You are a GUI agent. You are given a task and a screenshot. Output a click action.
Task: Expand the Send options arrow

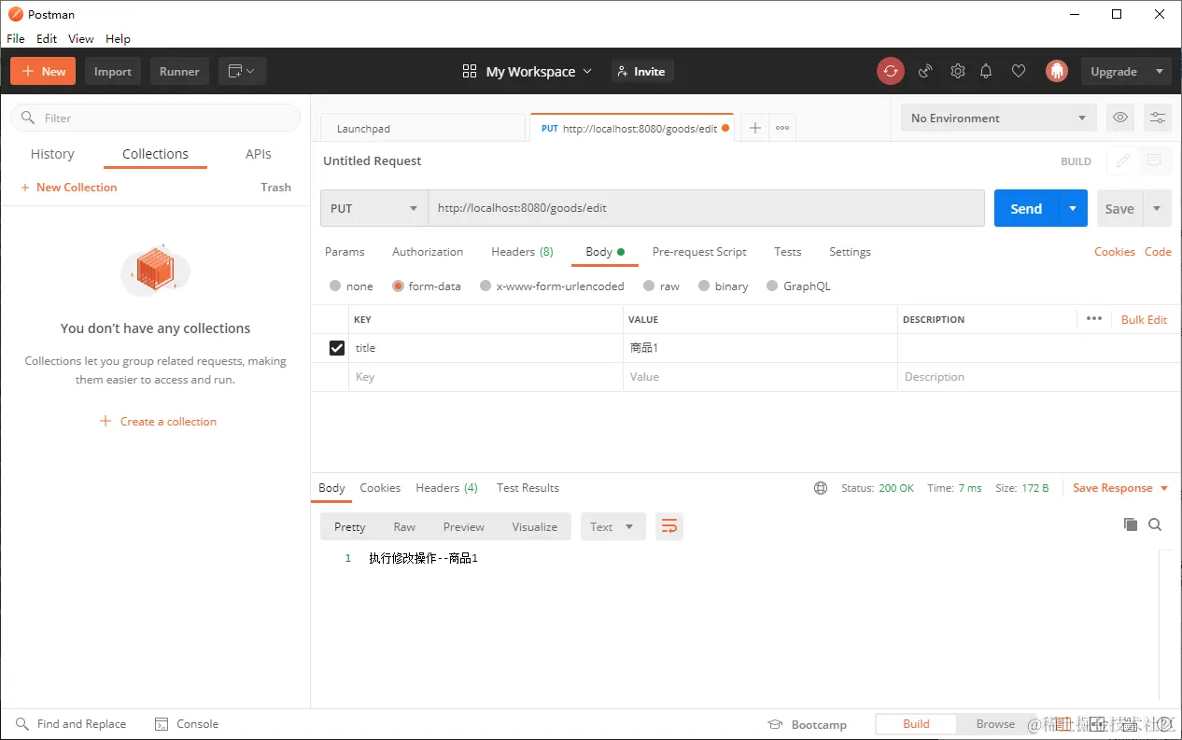click(1073, 208)
